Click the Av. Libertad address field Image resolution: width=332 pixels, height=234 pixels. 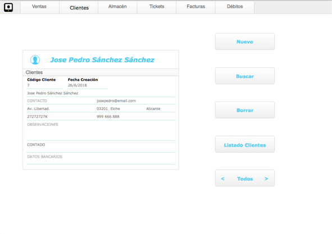[x=61, y=109]
